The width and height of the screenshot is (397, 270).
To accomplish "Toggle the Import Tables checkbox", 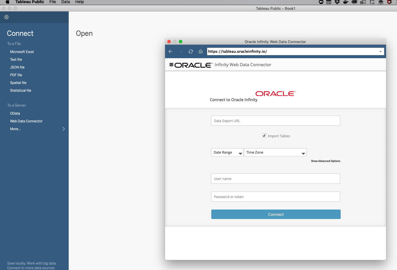I will (x=264, y=136).
